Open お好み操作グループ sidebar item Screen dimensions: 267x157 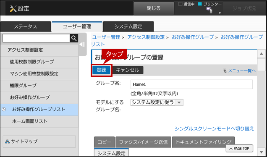(x=39, y=97)
